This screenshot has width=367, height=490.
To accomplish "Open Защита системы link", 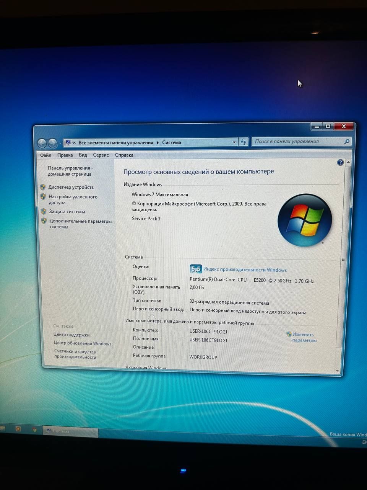I will point(67,211).
